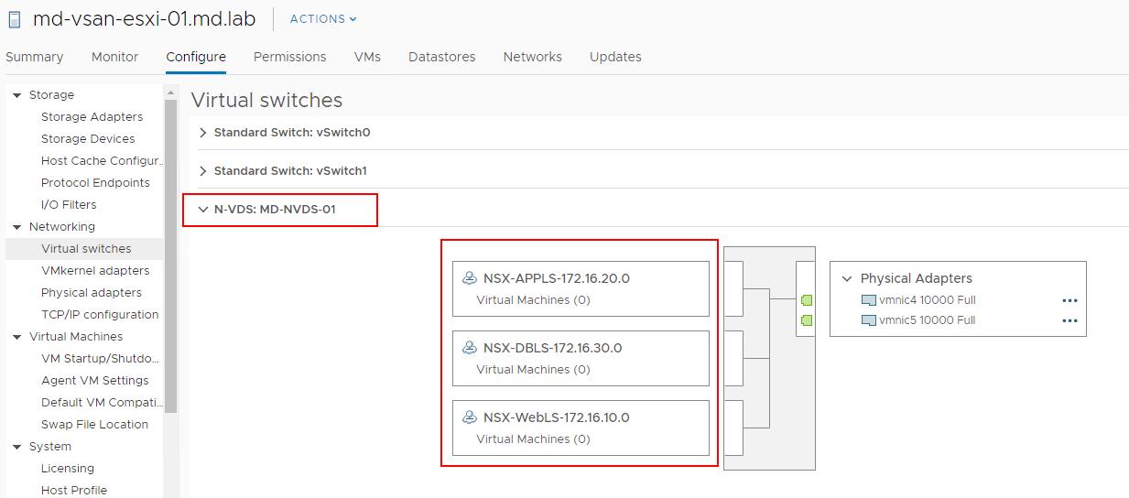Image resolution: width=1129 pixels, height=498 pixels.
Task: Click Virtual Machines (0) under NSX-APPLS
Action: pyautogui.click(x=533, y=300)
